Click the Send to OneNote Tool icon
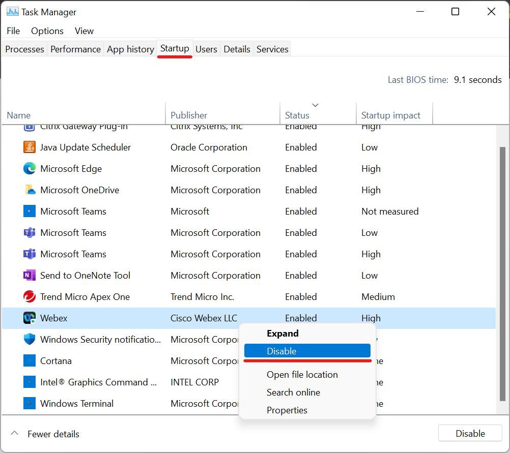 click(30, 275)
